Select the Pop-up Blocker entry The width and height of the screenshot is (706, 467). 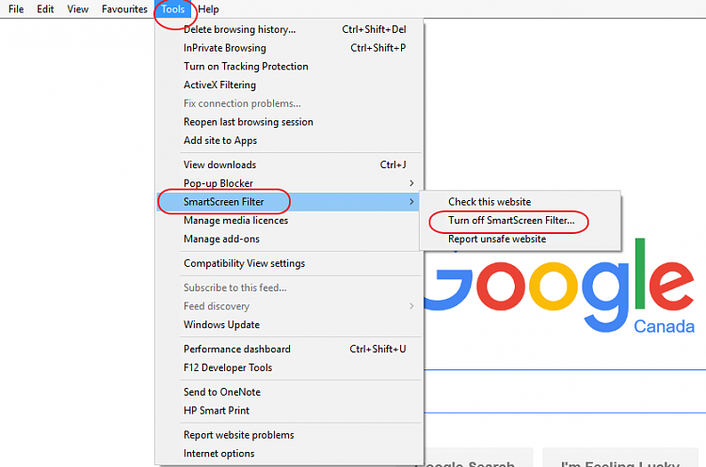coord(288,183)
